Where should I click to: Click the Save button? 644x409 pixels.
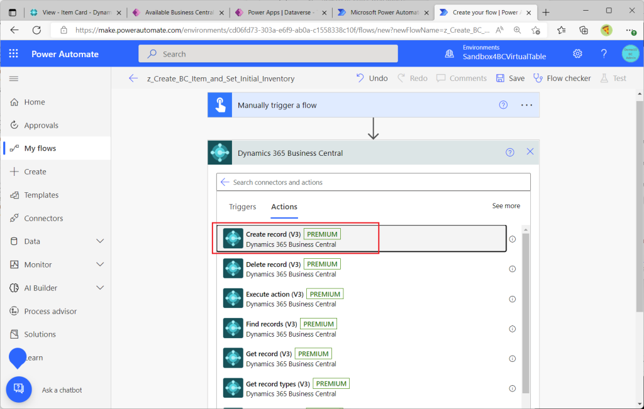[510, 79]
